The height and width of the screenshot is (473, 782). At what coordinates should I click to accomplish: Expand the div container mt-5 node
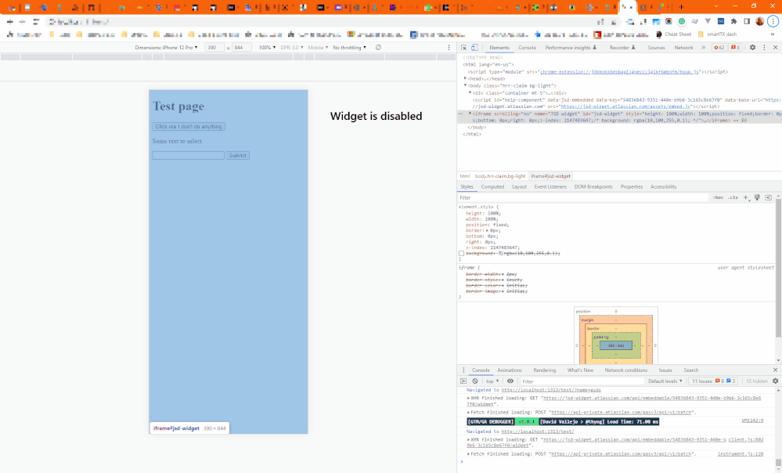470,92
